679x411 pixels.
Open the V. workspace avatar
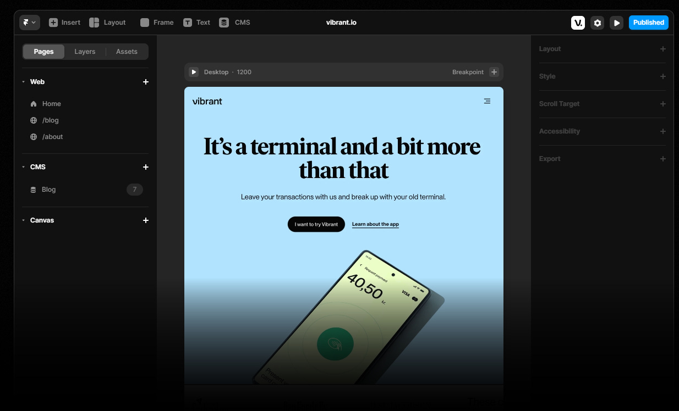pyautogui.click(x=578, y=23)
